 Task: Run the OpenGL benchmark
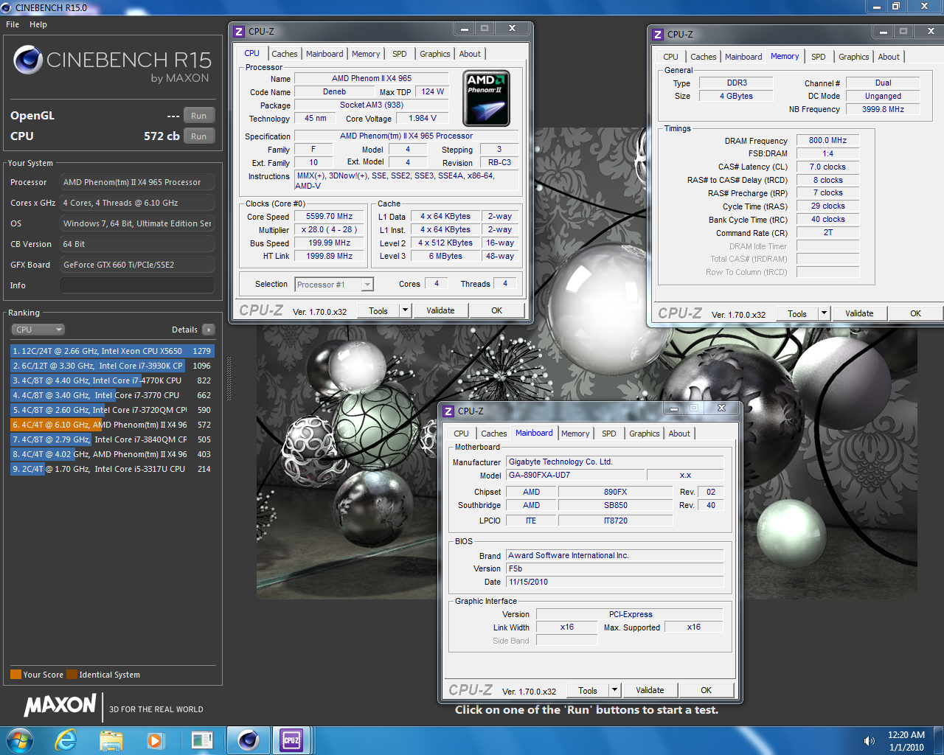pyautogui.click(x=199, y=116)
